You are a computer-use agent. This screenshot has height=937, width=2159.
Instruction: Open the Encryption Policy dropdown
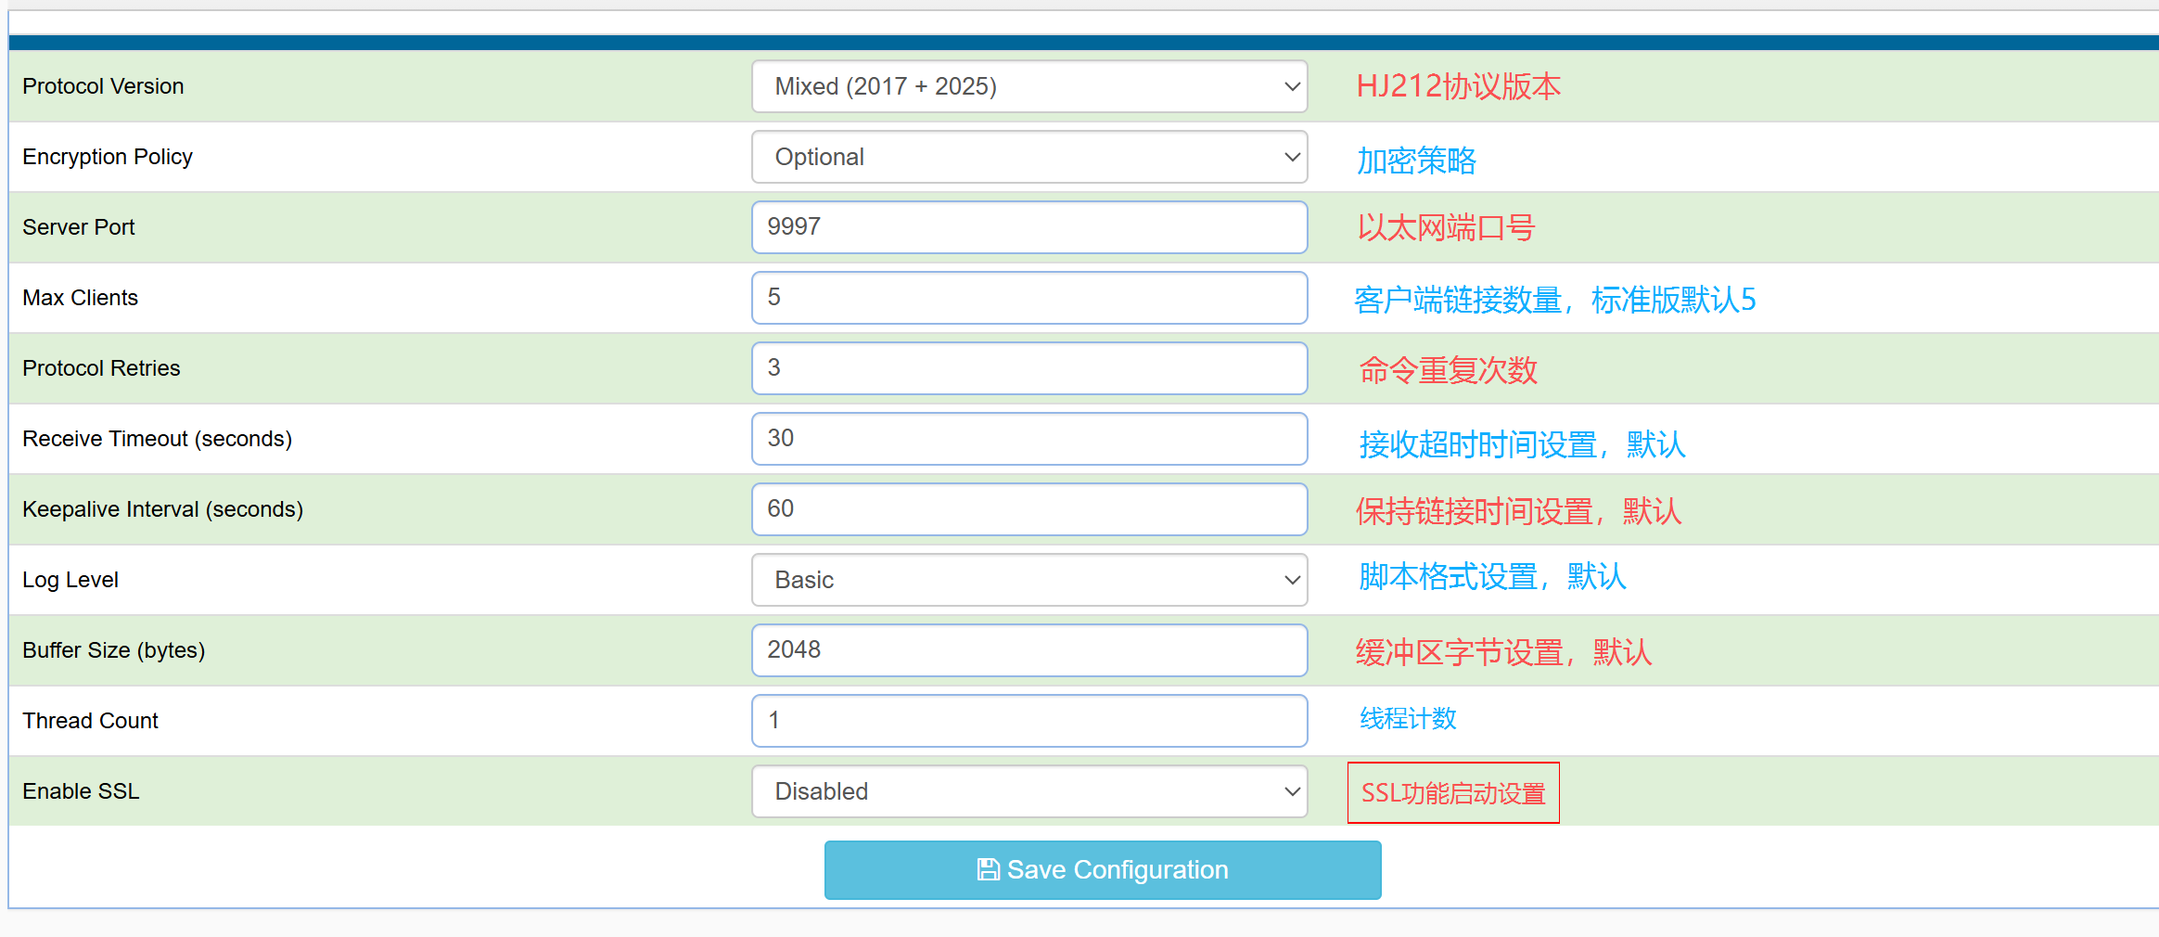(x=1029, y=157)
